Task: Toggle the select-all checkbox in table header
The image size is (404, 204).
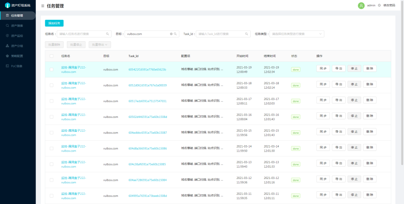Action: tap(52, 56)
